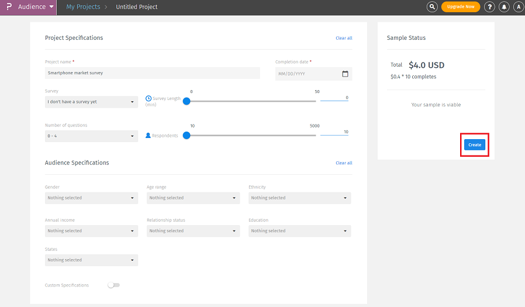This screenshot has width=525, height=307.
Task: Open the Audience product switcher dropdown
Action: (x=36, y=7)
